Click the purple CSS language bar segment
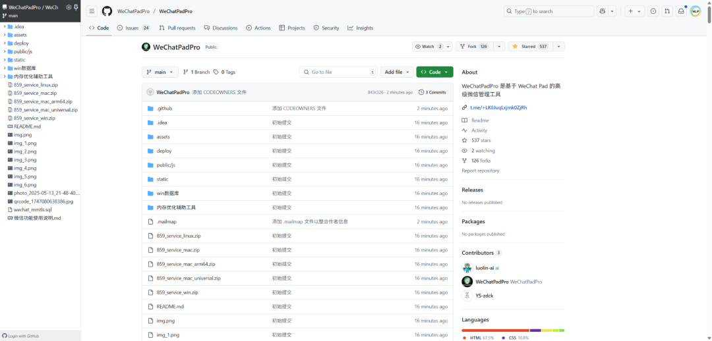Image resolution: width=712 pixels, height=341 pixels. (x=535, y=330)
